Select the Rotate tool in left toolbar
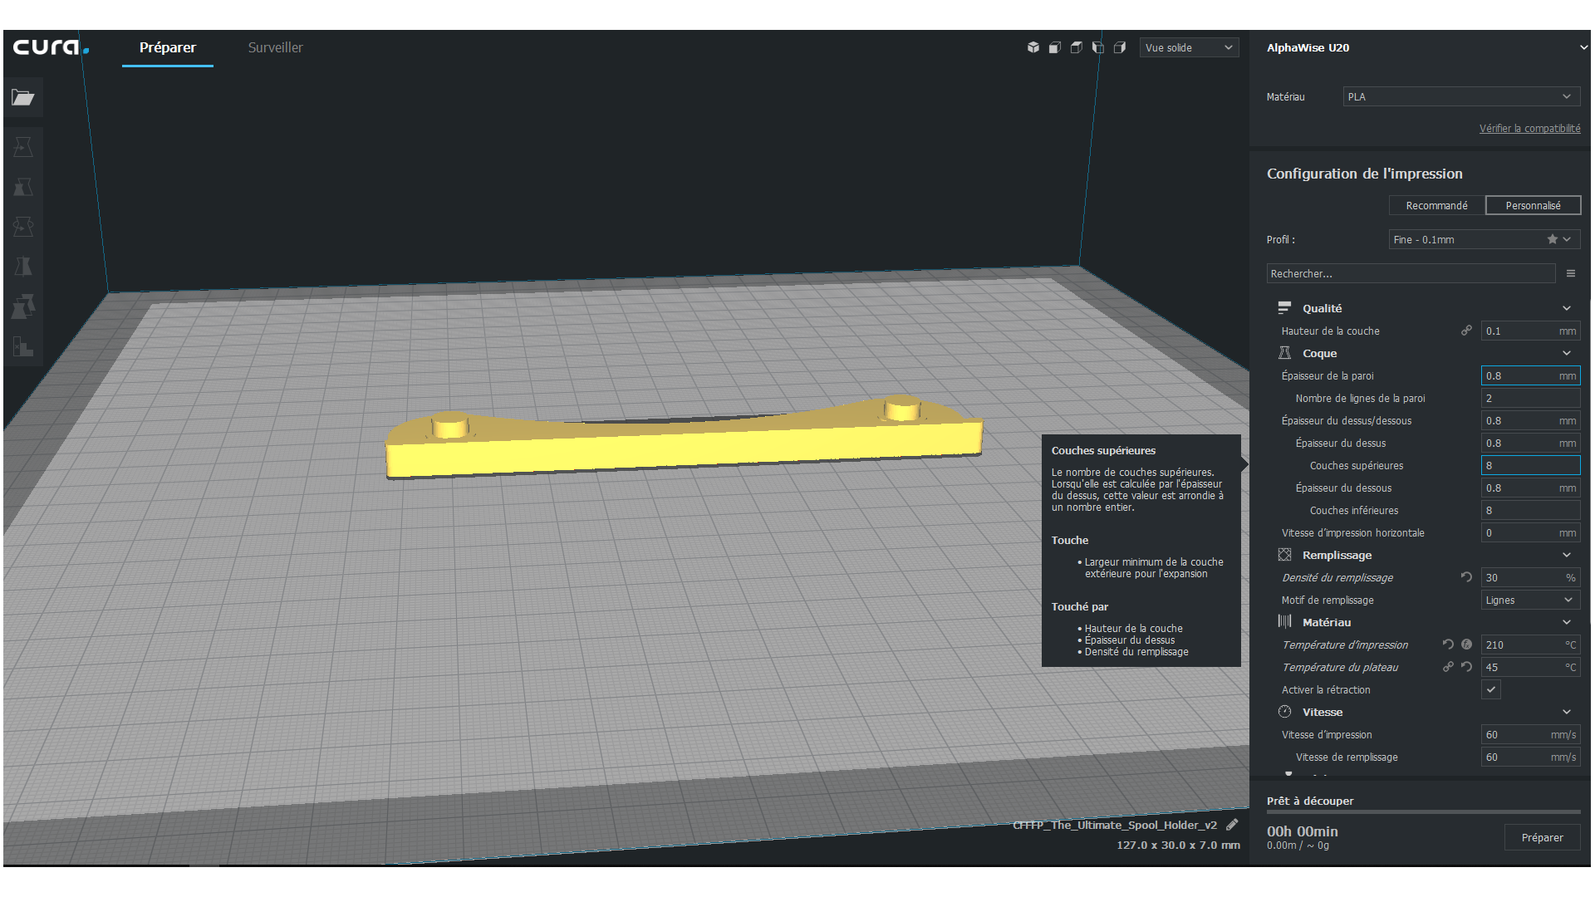Screen dimensions: 1595x897 coord(23,227)
